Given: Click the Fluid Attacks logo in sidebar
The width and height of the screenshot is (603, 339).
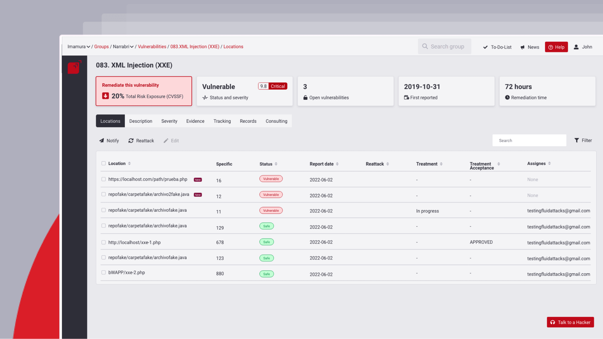Looking at the screenshot, I should point(74,67).
